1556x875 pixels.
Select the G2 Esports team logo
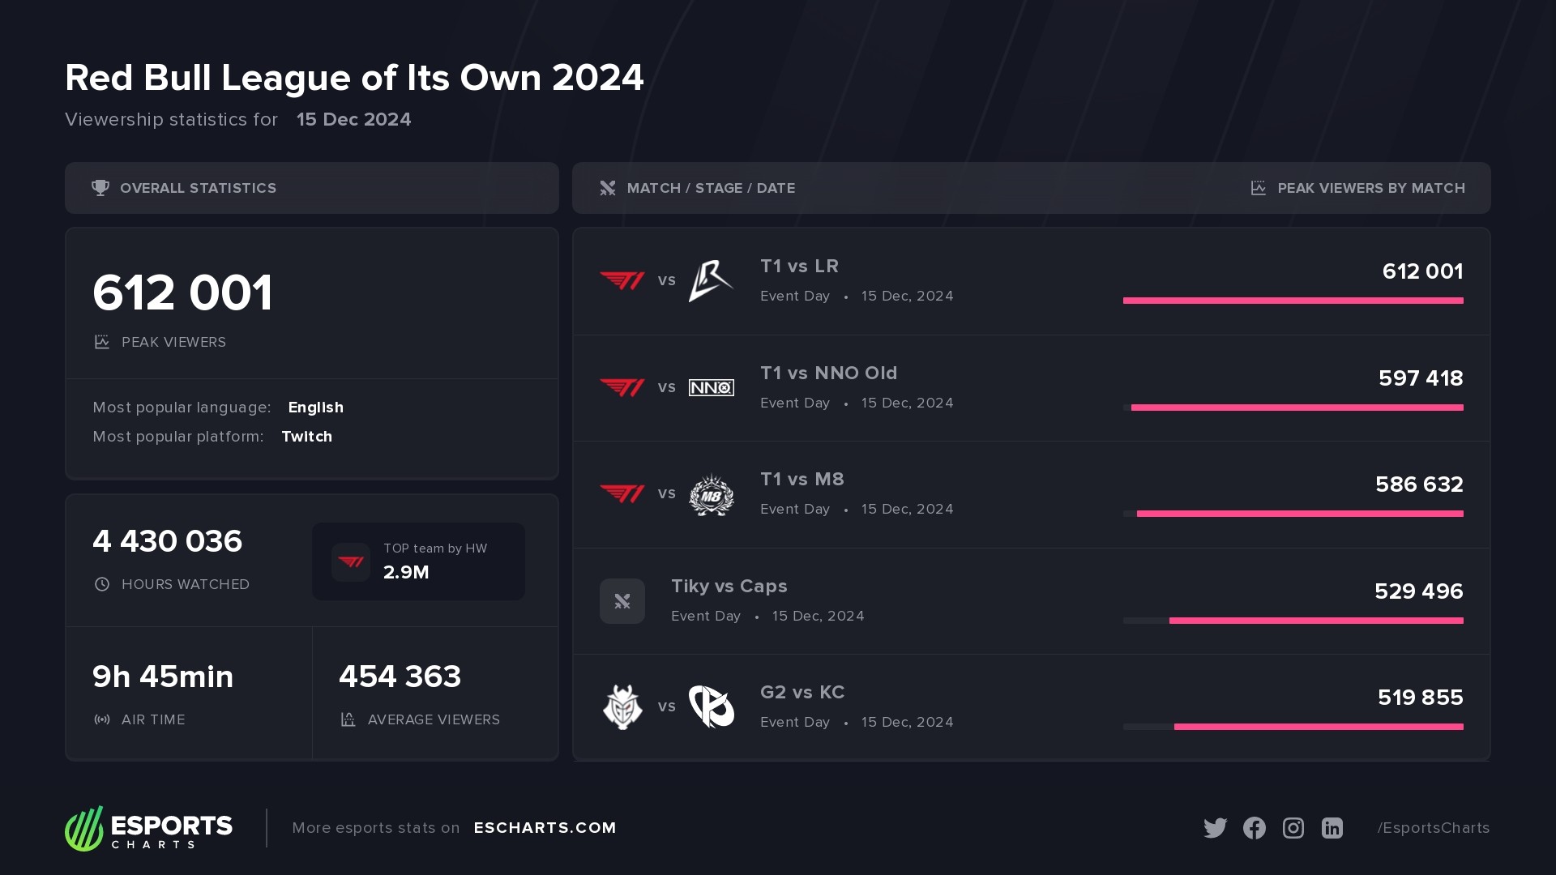coord(622,706)
